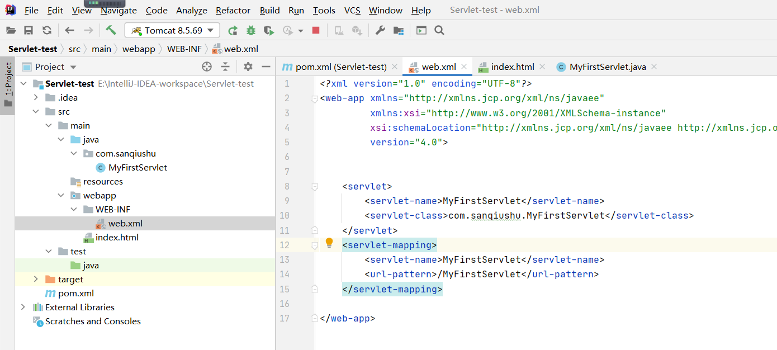Switch to MyFirstServlet.java tab
This screenshot has height=350, width=777.
(x=608, y=67)
